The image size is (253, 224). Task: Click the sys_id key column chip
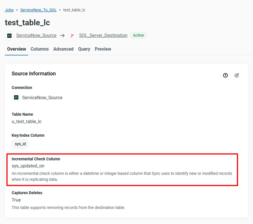pyautogui.click(x=20, y=144)
